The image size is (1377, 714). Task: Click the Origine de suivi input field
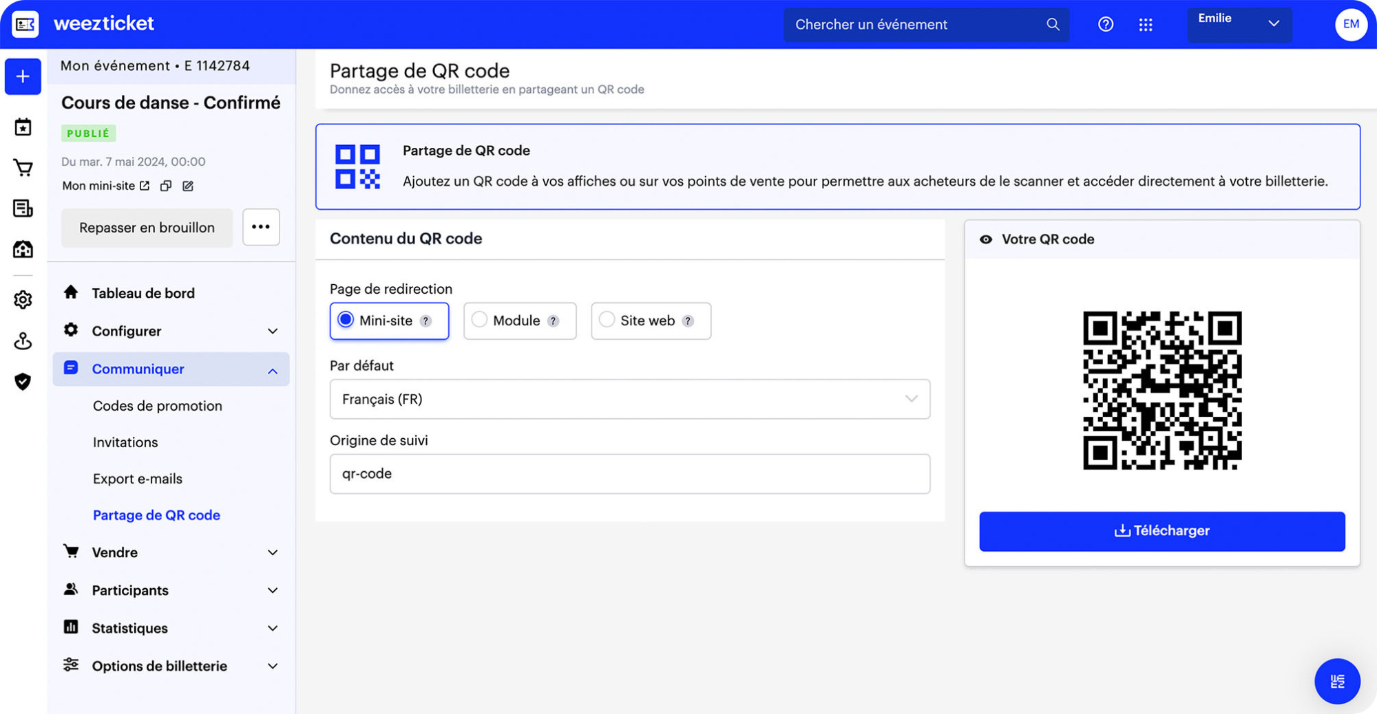(629, 474)
